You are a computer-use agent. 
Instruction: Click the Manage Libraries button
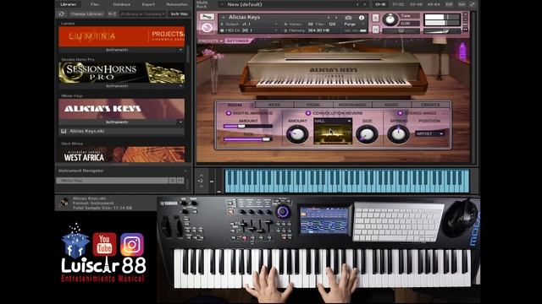(86, 14)
